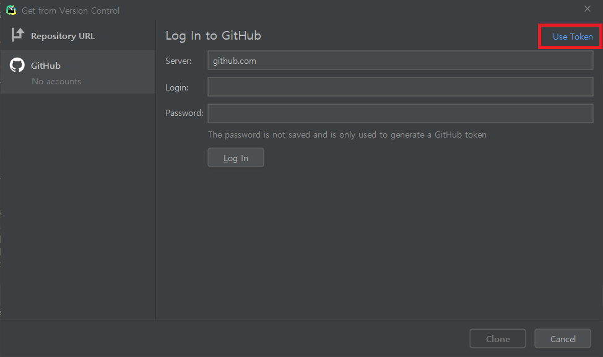Click the Use Token link
Image resolution: width=603 pixels, height=357 pixels.
[573, 37]
